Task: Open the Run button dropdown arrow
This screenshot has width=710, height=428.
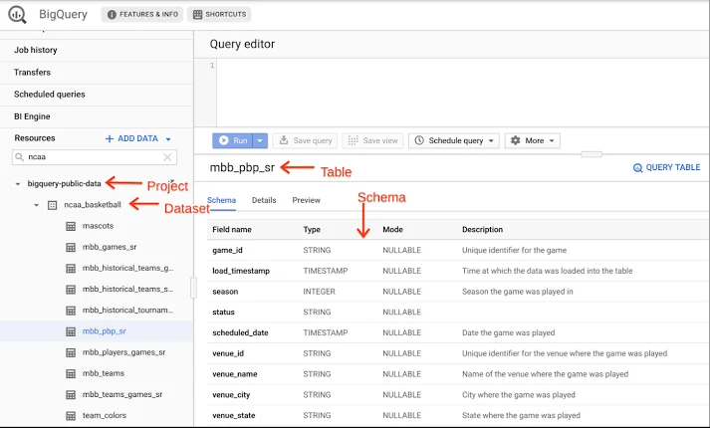Action: pyautogui.click(x=260, y=141)
